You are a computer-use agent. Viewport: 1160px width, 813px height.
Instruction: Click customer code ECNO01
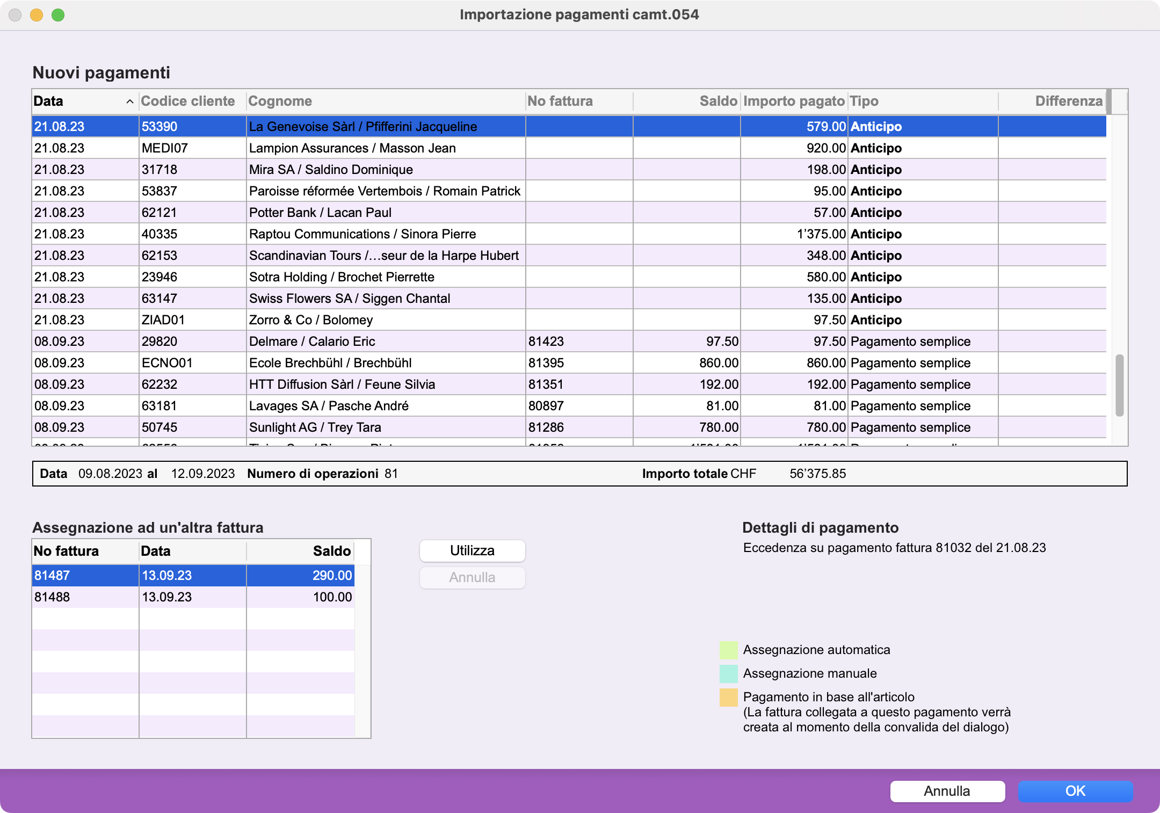tap(167, 363)
